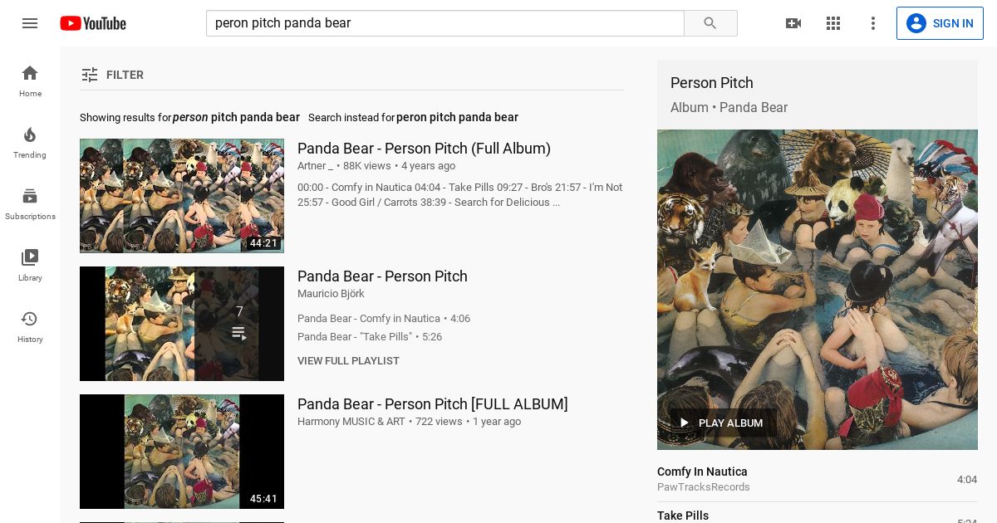Open the create video camera icon

click(793, 23)
